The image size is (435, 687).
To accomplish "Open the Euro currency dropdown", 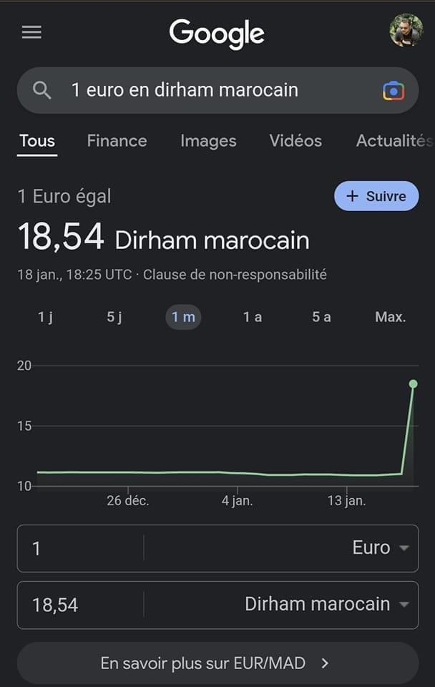I will click(x=380, y=547).
